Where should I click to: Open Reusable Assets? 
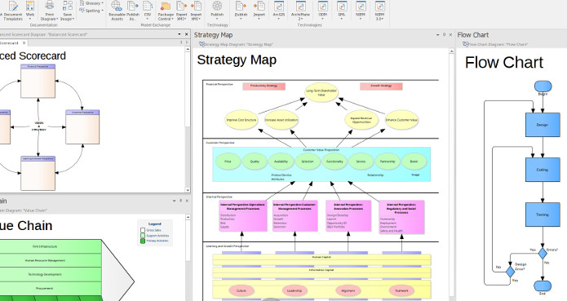click(x=117, y=11)
